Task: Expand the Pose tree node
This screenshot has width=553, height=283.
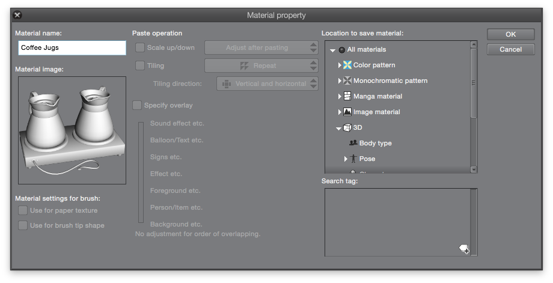Action: (346, 159)
